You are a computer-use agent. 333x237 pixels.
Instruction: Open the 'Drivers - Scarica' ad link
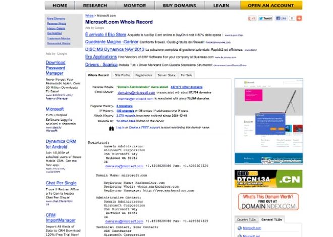pyautogui.click(x=101, y=64)
